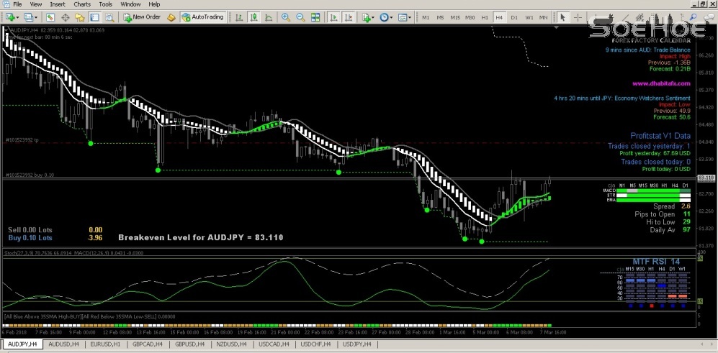Switch to the D1 timeframe
Screen dimensions: 718x353
(513, 17)
